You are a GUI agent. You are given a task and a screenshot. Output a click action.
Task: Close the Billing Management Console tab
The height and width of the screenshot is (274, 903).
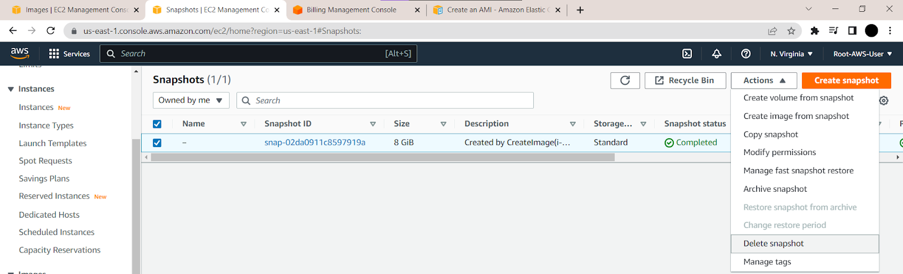pos(417,10)
